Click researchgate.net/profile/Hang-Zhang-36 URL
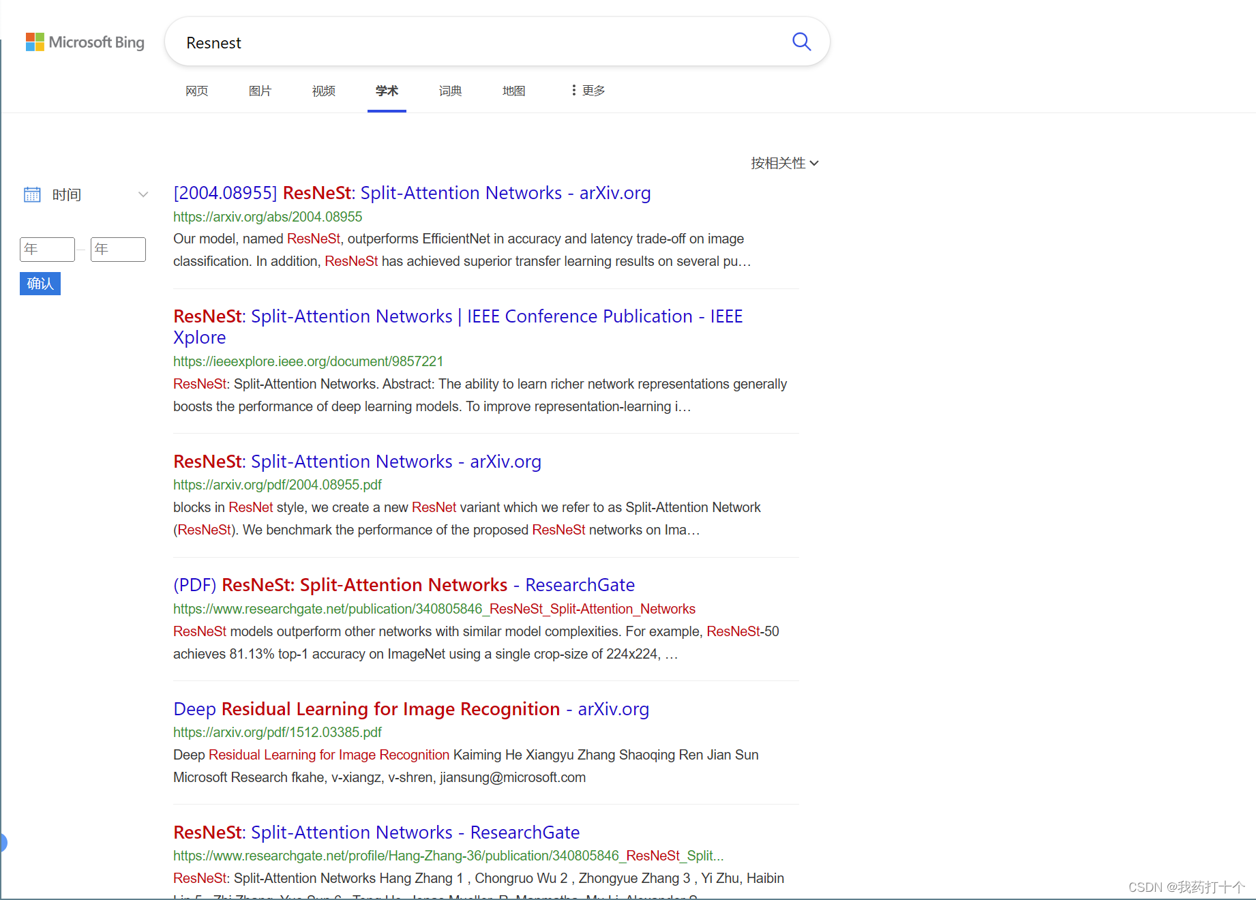This screenshot has height=900, width=1256. coord(449,856)
